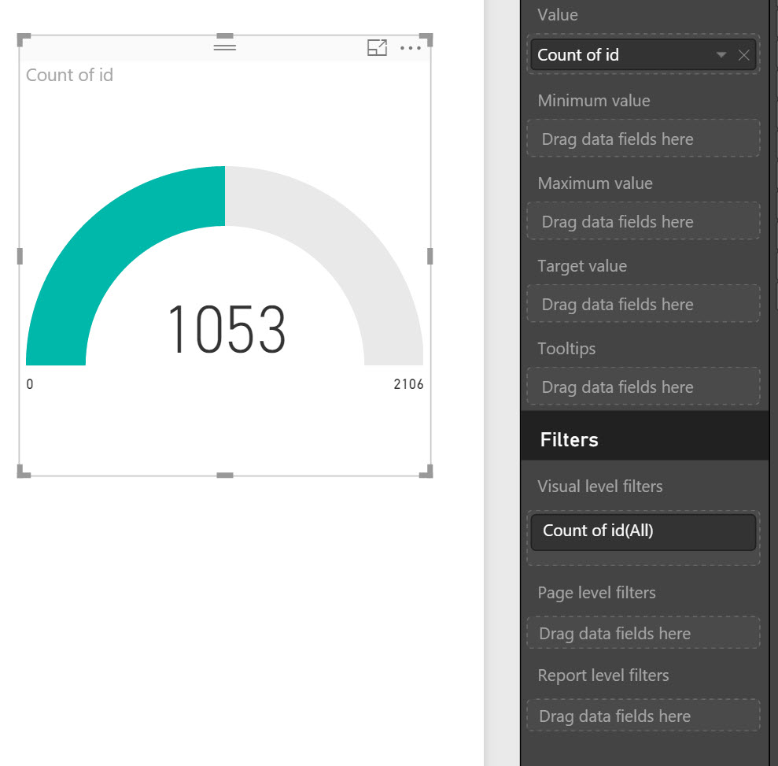Image resolution: width=778 pixels, height=766 pixels.
Task: Click the bottom-center resize handle
Action: click(225, 475)
